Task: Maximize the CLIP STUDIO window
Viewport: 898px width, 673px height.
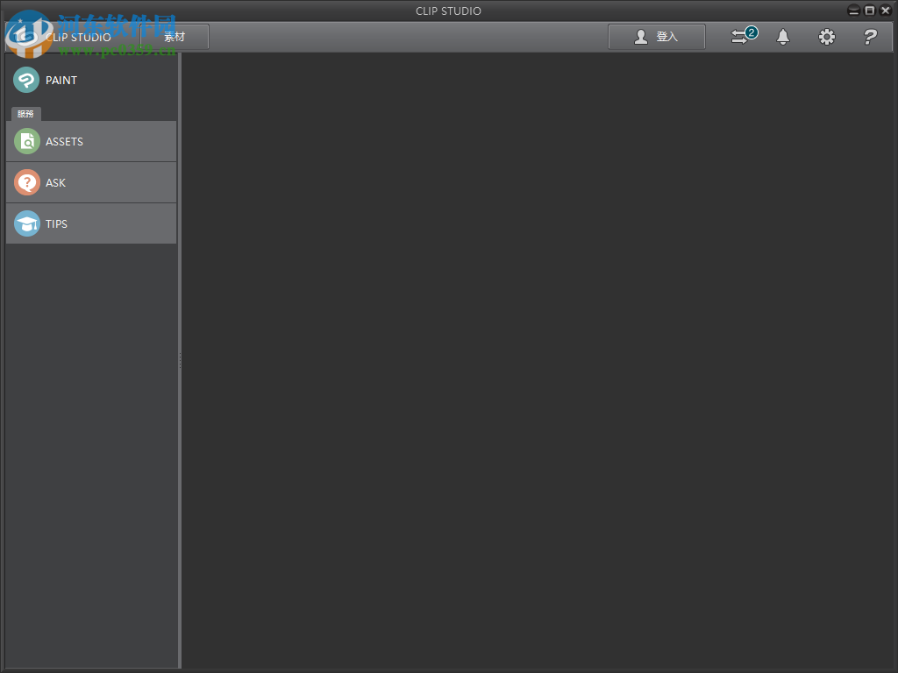Action: pos(869,10)
